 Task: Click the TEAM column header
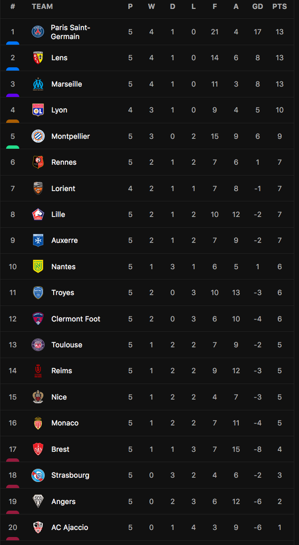click(x=42, y=6)
